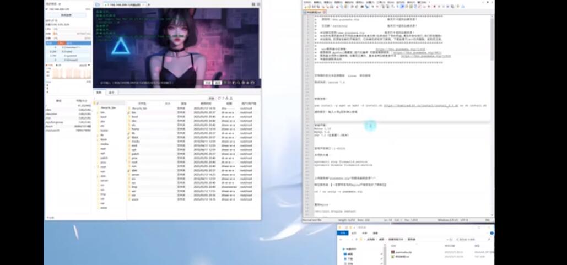Click the fullscreen icon in the terminal toolbar

click(x=252, y=83)
